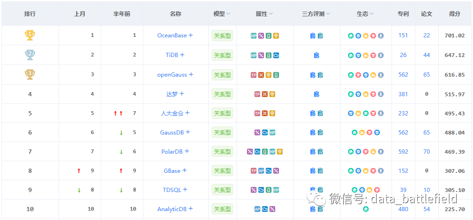
Task: Click the 关系型 tag in TiDB row
Action: (222, 56)
